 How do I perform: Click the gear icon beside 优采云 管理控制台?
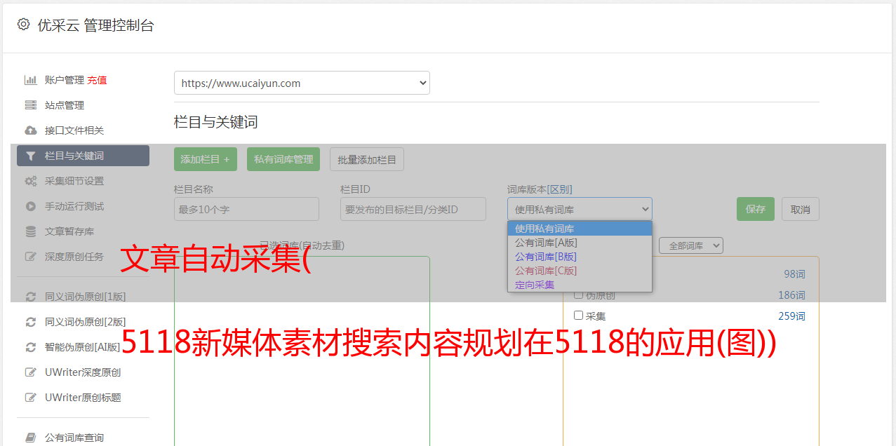click(23, 25)
